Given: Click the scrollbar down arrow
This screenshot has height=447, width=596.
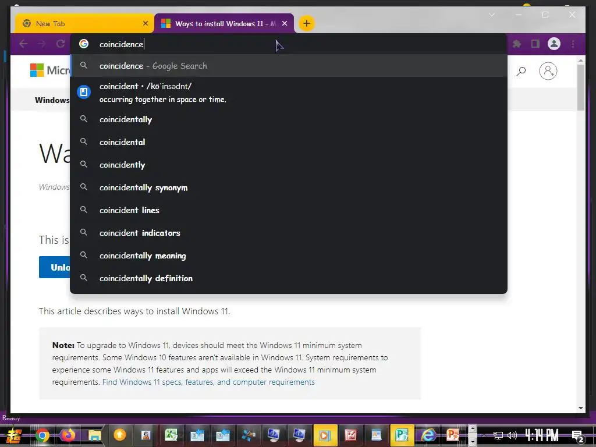Looking at the screenshot, I should click(580, 408).
